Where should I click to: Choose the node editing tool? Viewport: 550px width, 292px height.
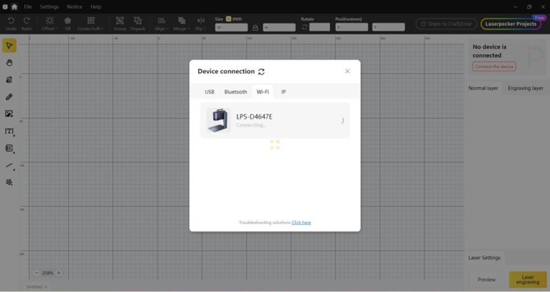9,80
